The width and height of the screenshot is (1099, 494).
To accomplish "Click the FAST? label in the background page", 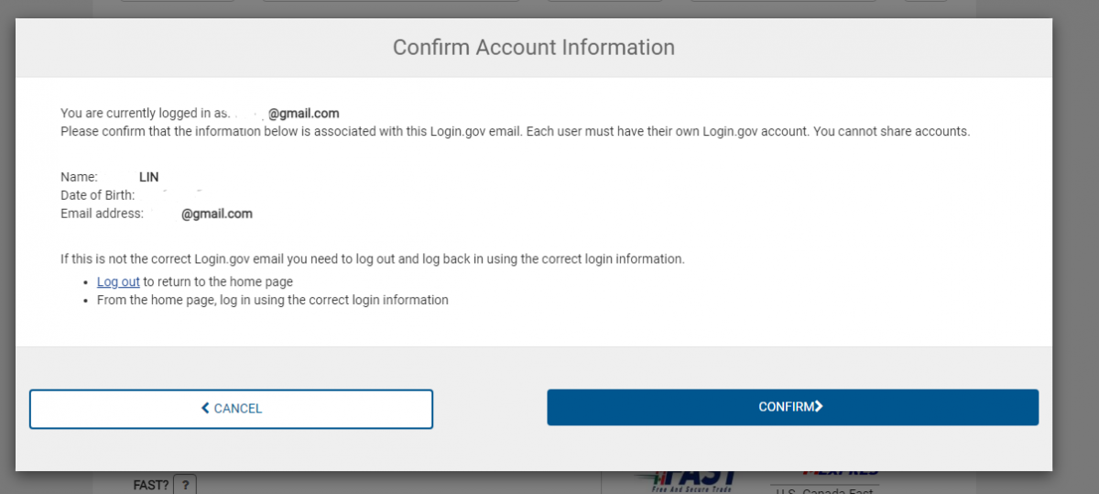I will click(x=150, y=485).
